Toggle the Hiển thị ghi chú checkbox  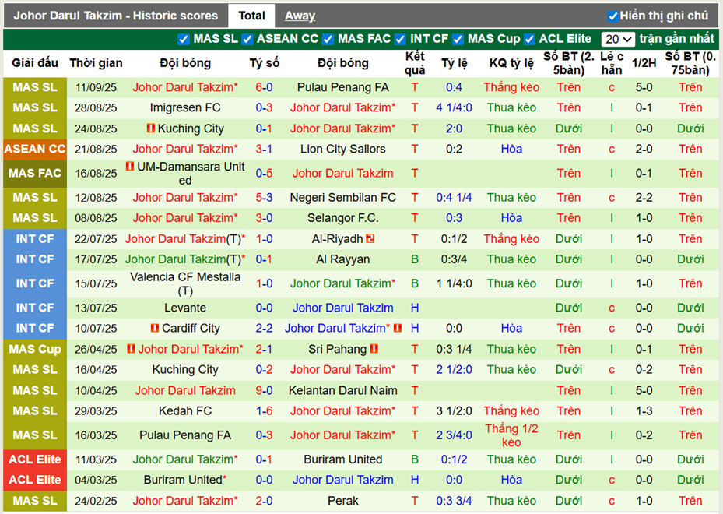coord(612,16)
